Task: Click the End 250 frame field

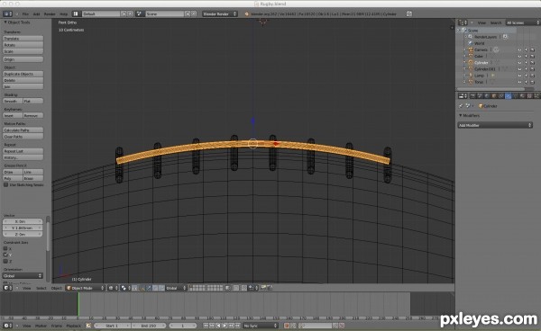Action: (149, 326)
